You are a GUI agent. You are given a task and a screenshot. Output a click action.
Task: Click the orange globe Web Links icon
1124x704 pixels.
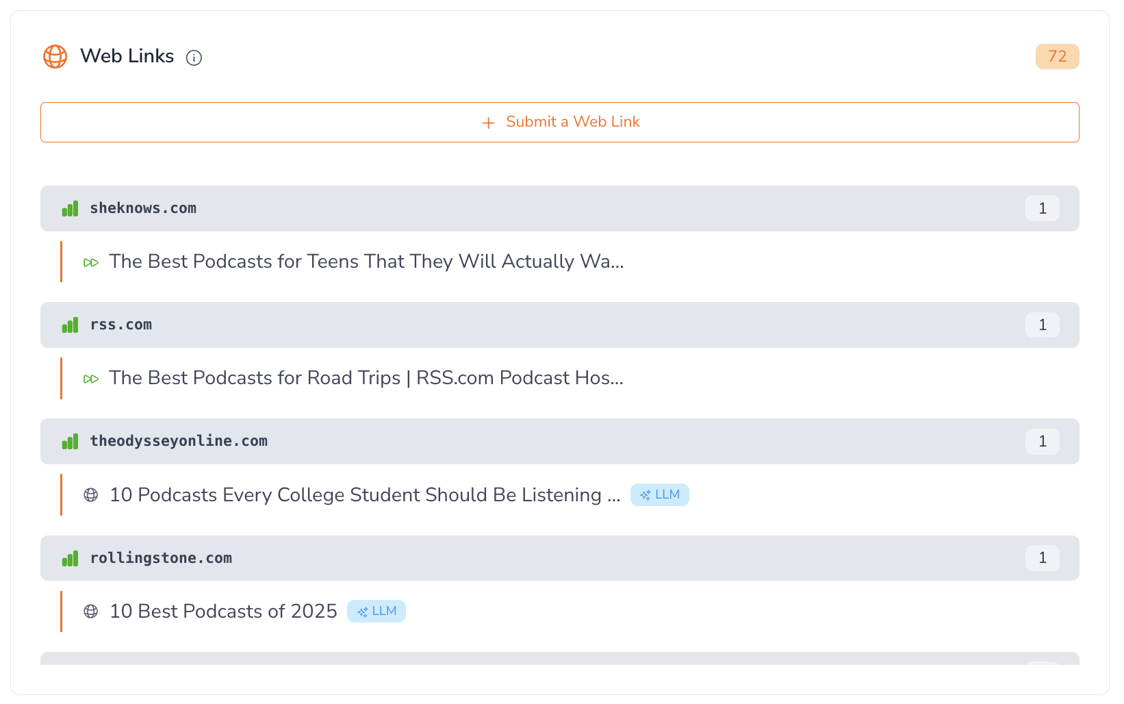click(x=55, y=57)
